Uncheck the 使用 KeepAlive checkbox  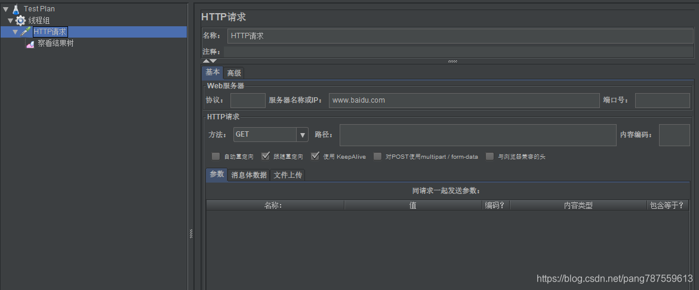coord(315,156)
